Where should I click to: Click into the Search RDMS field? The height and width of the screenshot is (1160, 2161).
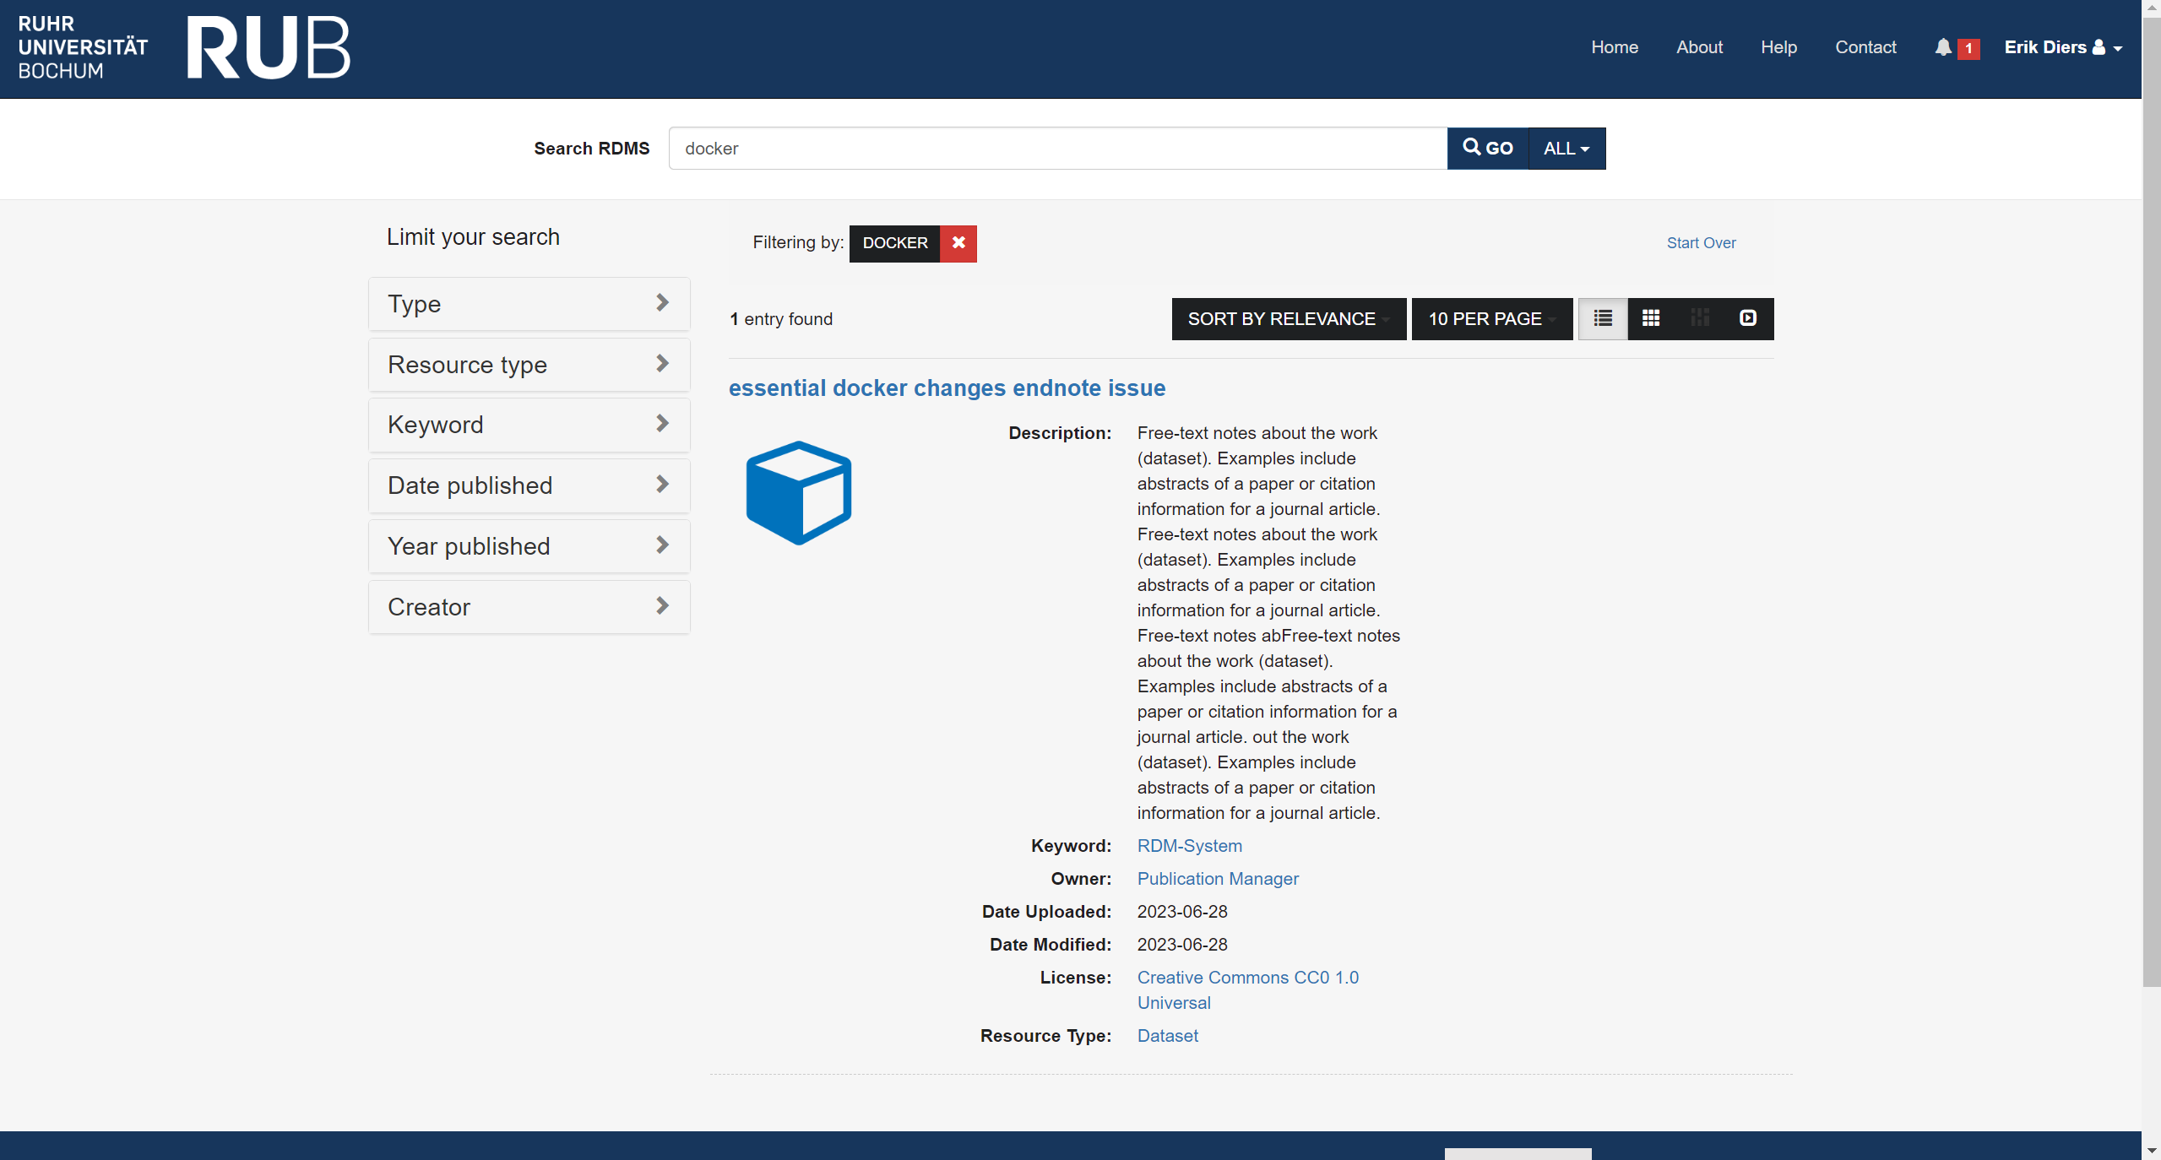coord(1057,149)
